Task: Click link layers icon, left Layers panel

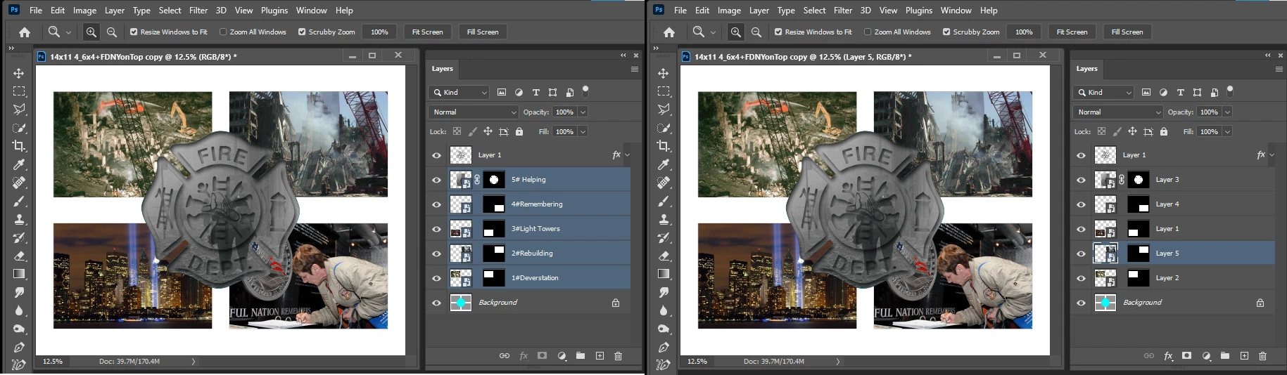Action: pos(505,356)
